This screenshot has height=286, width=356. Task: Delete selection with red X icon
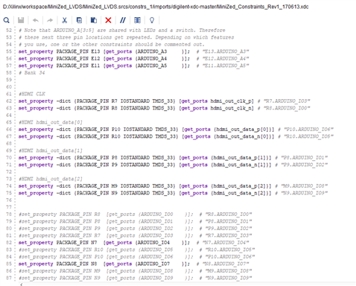tap(108, 20)
